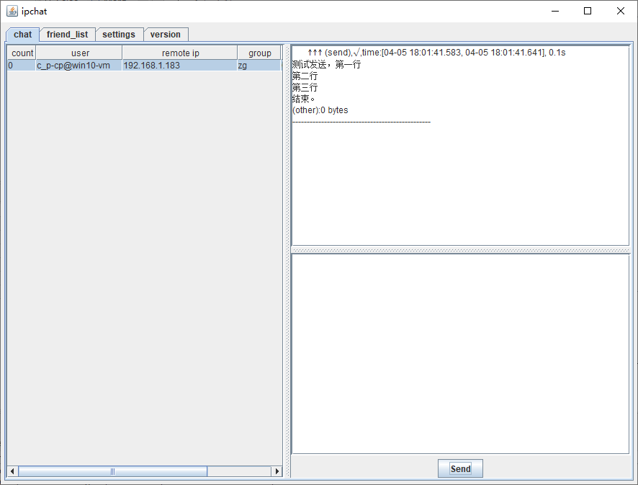The width and height of the screenshot is (638, 485).
Task: Click the horizontal scrollbar thumb
Action: point(113,471)
